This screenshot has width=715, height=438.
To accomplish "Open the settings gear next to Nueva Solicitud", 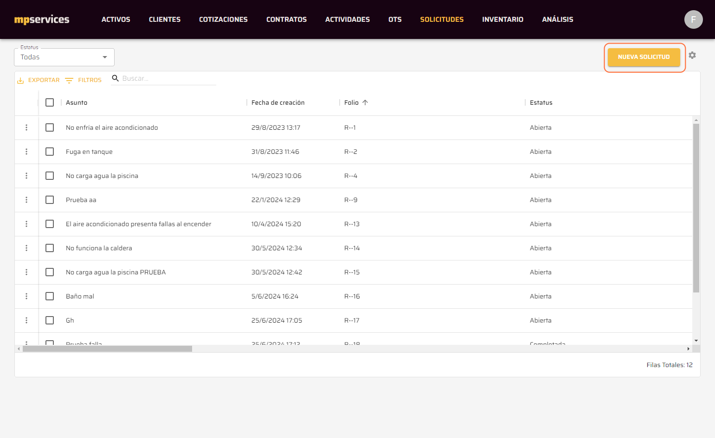I will (692, 55).
